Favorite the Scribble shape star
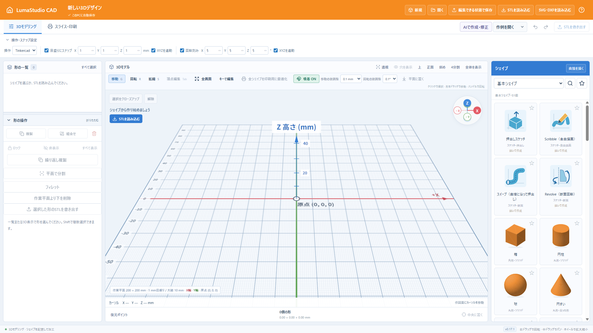The image size is (593, 333). (577, 108)
